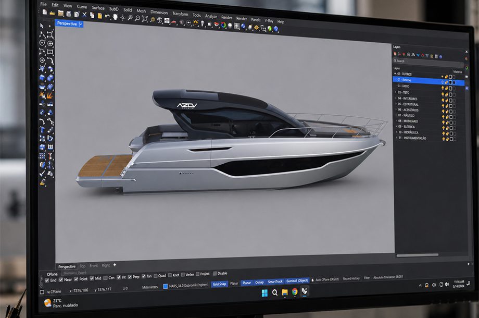Viewport: 479px width, 318px height.
Task: Select the arrow pointer tool in left sidebar
Action: (x=42, y=26)
